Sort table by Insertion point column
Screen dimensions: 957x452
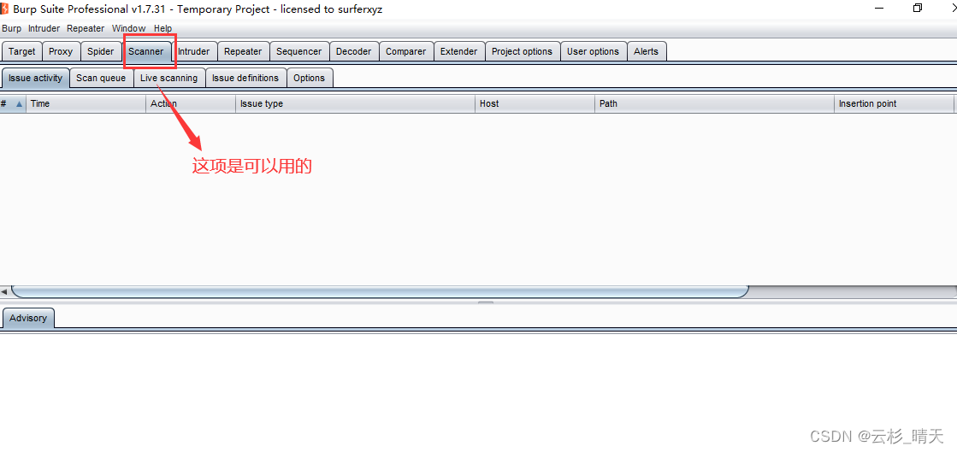(894, 103)
